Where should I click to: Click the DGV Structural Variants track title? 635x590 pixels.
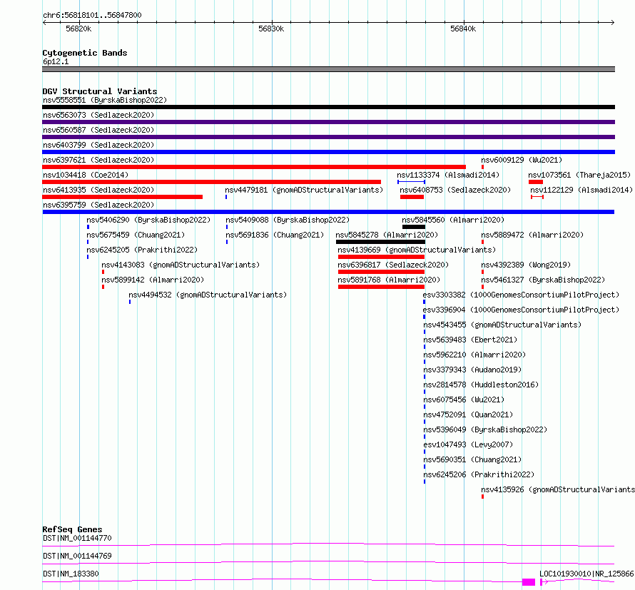pyautogui.click(x=100, y=91)
